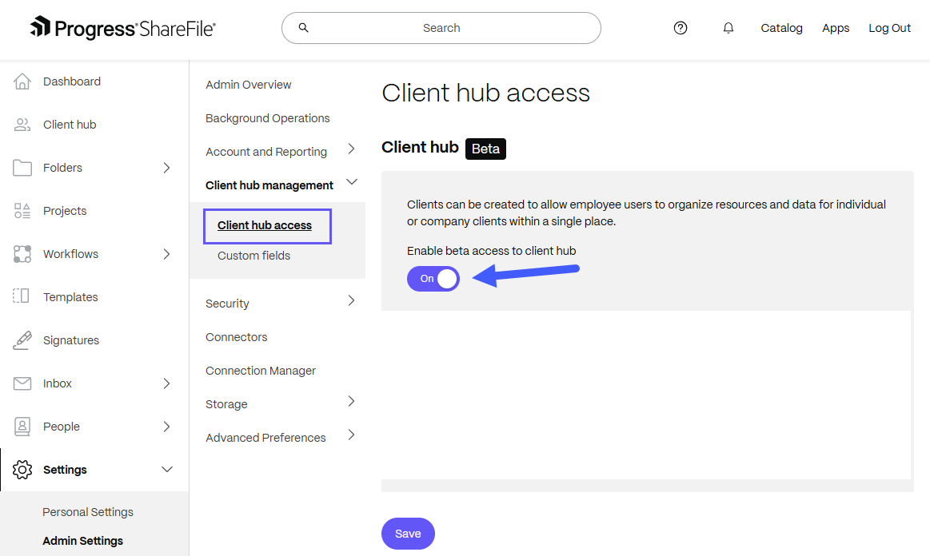The height and width of the screenshot is (556, 930).
Task: Open the Projects section
Action: (64, 210)
